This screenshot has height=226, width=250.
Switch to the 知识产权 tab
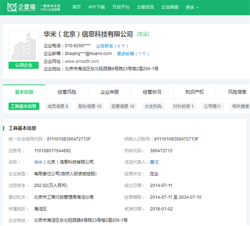[194, 92]
